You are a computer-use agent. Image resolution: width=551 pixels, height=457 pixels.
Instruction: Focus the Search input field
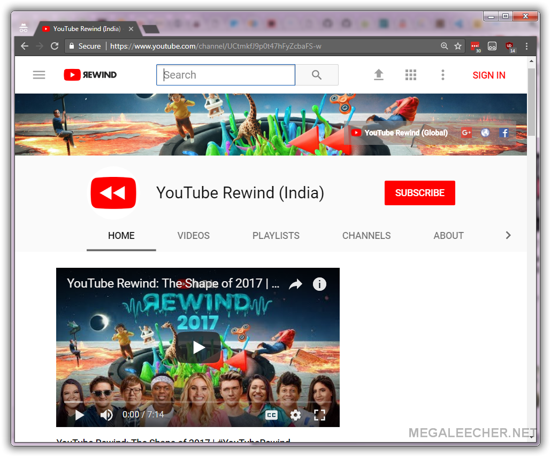[x=226, y=75]
